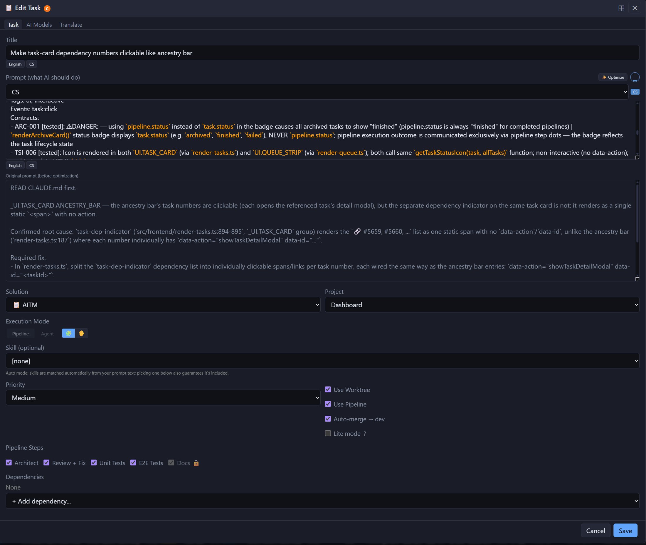Open the Translate tab

(x=71, y=25)
